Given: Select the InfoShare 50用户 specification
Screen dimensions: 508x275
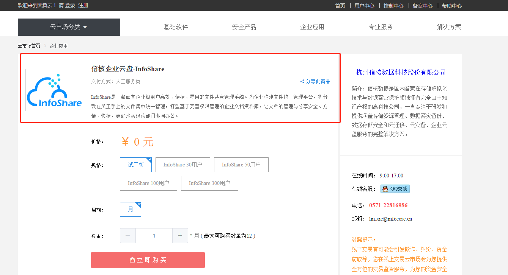Looking at the screenshot, I should 241,165.
